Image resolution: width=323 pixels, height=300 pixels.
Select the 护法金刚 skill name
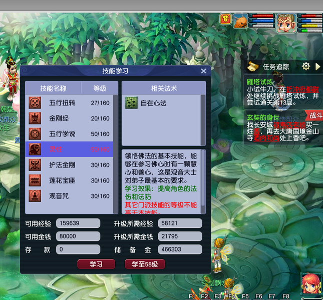(x=62, y=164)
